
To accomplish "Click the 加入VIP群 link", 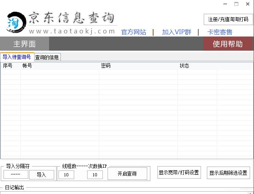I will tap(176, 32).
